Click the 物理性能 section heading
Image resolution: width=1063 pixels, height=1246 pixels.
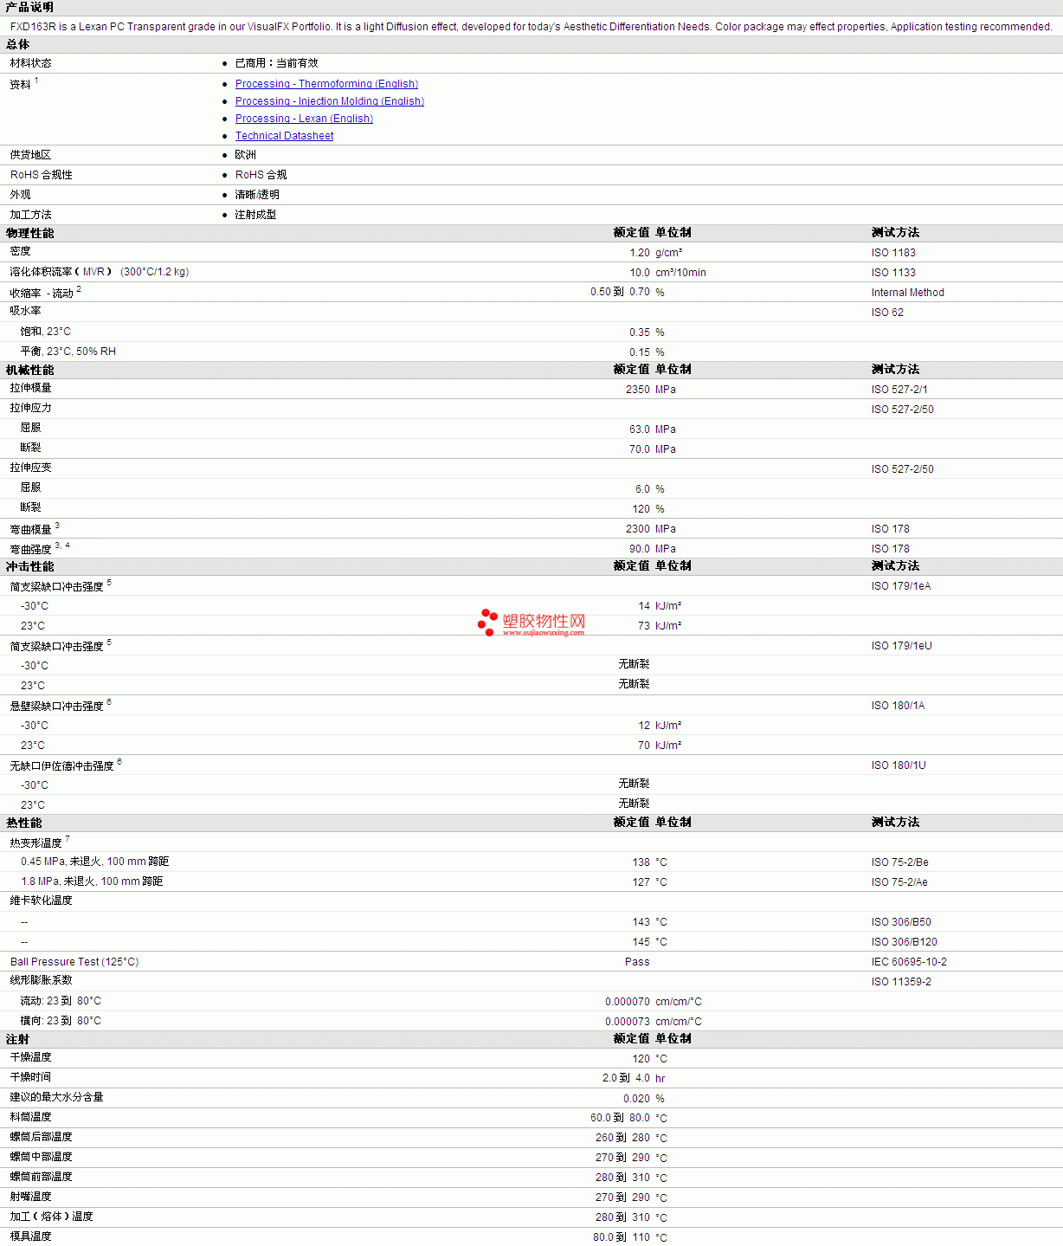pos(29,233)
